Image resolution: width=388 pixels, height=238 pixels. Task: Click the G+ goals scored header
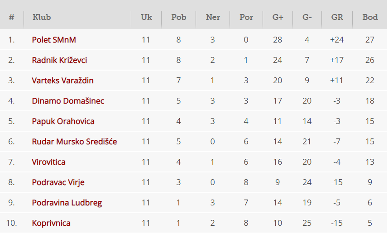(278, 17)
